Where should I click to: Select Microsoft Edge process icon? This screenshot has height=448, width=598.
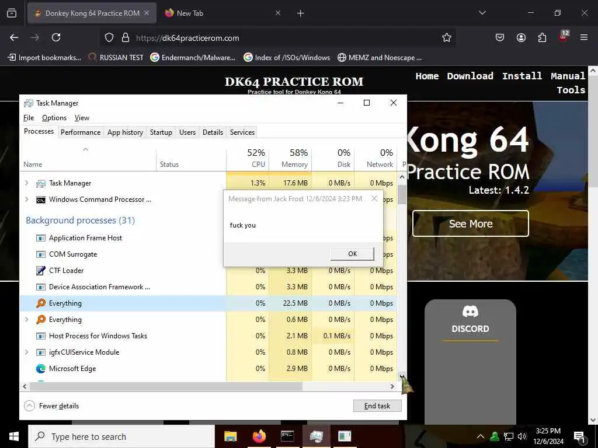tap(40, 369)
